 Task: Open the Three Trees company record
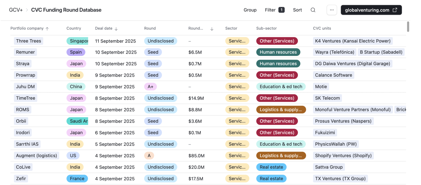click(x=29, y=41)
